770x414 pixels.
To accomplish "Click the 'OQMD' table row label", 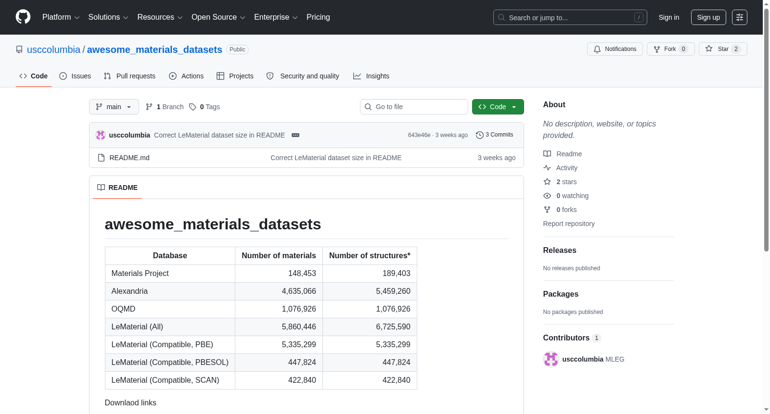I will pos(170,309).
